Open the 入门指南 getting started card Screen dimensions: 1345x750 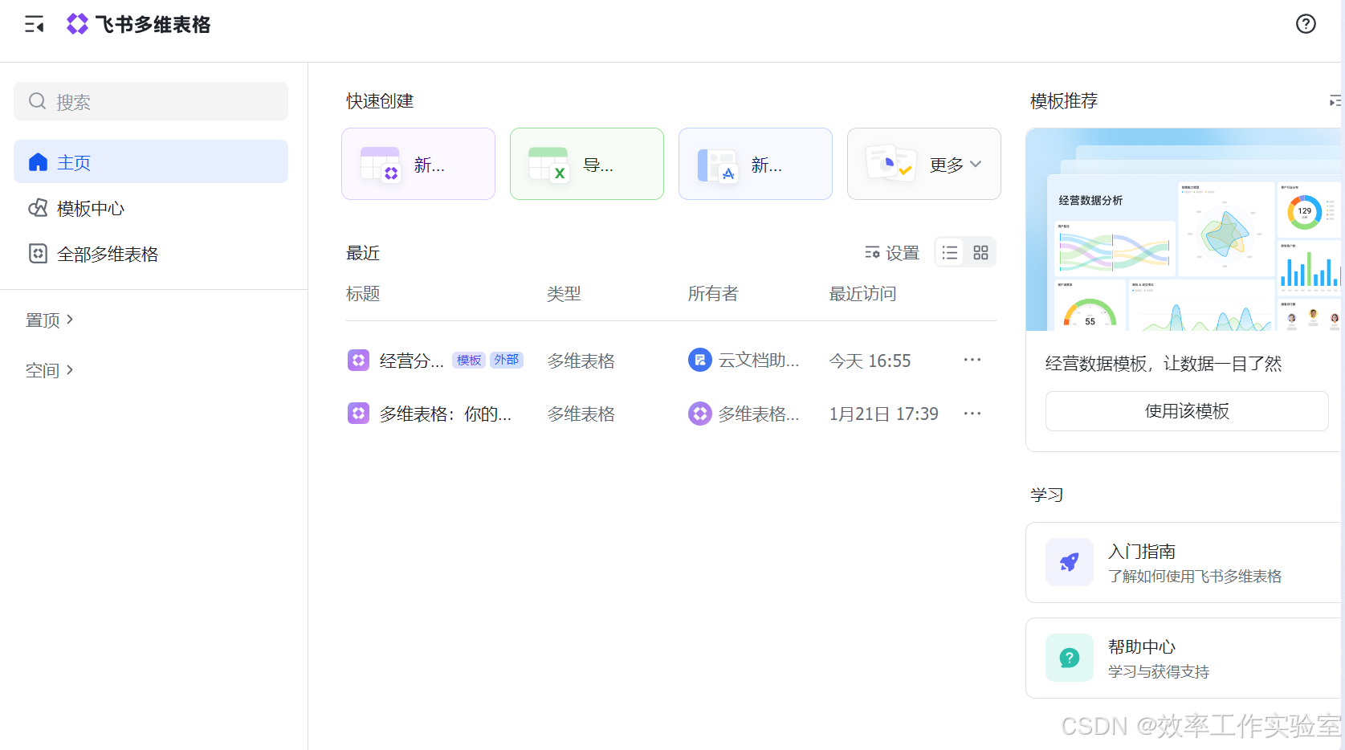coord(1185,562)
